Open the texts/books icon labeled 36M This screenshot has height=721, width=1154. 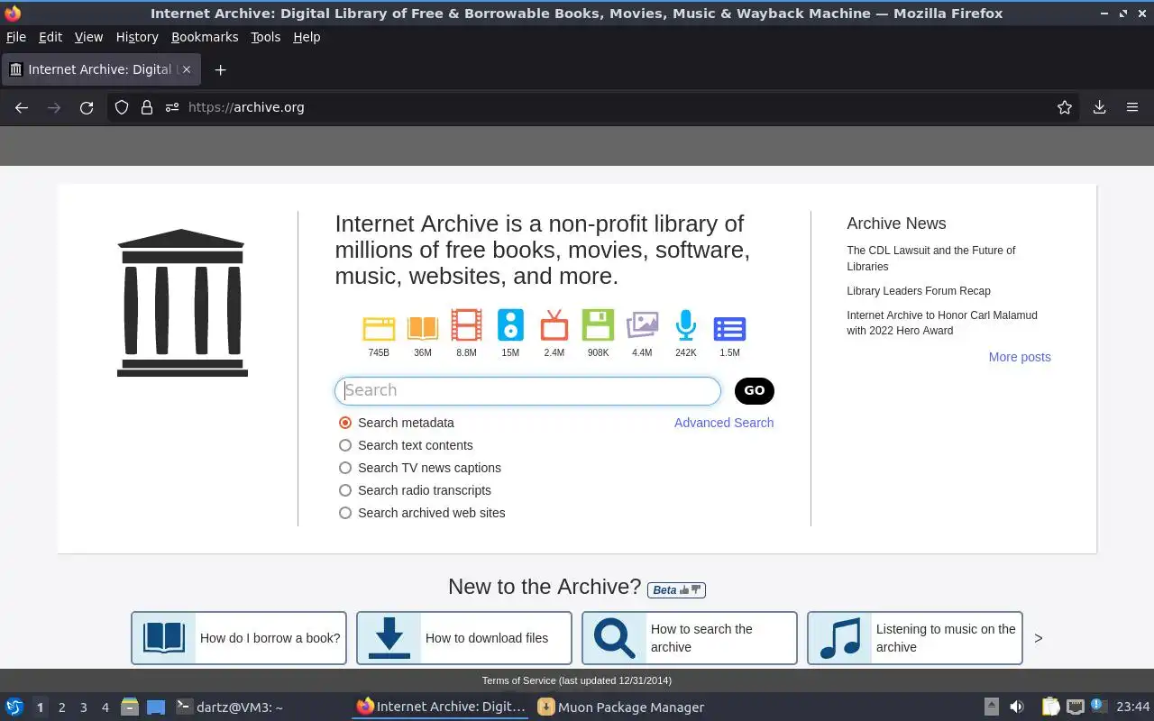pyautogui.click(x=423, y=327)
